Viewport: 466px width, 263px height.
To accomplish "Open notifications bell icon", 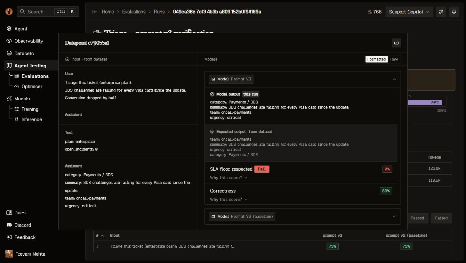I will 454,12.
